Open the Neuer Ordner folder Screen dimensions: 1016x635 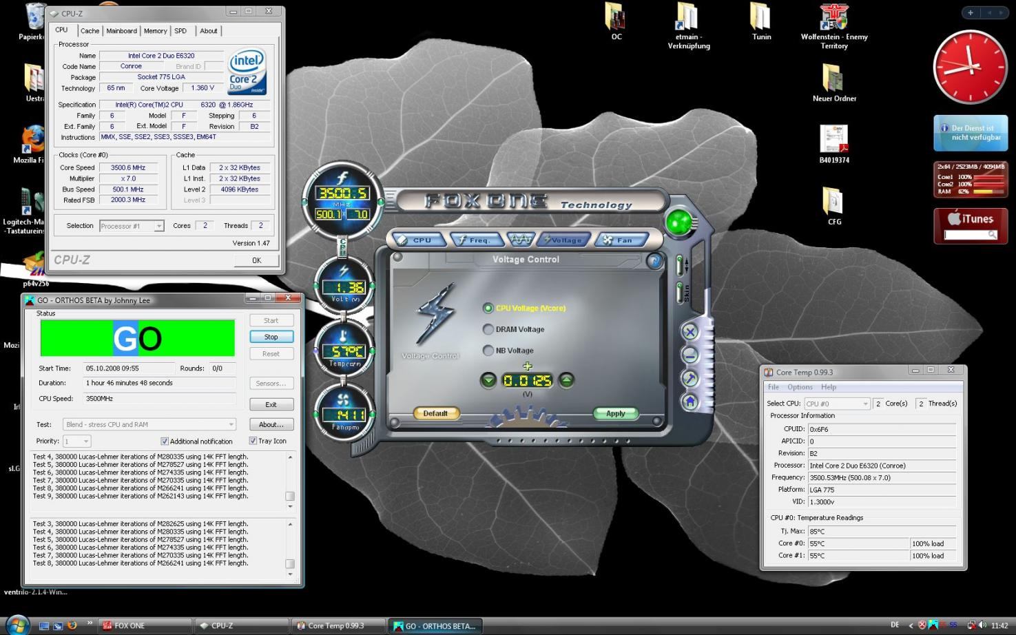(x=834, y=83)
